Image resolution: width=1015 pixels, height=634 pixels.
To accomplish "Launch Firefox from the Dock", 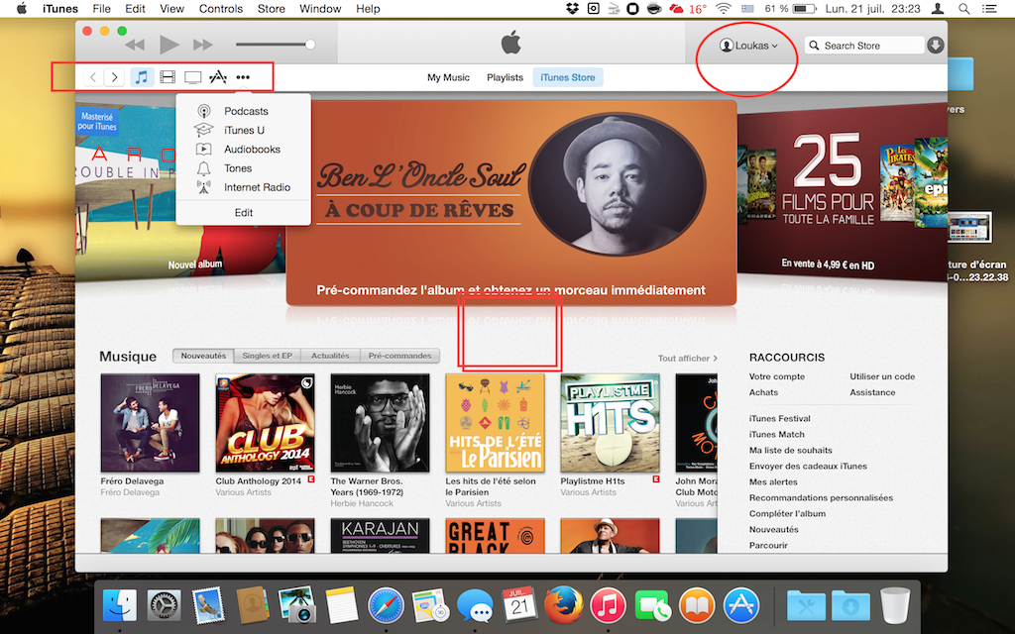I will point(563,606).
